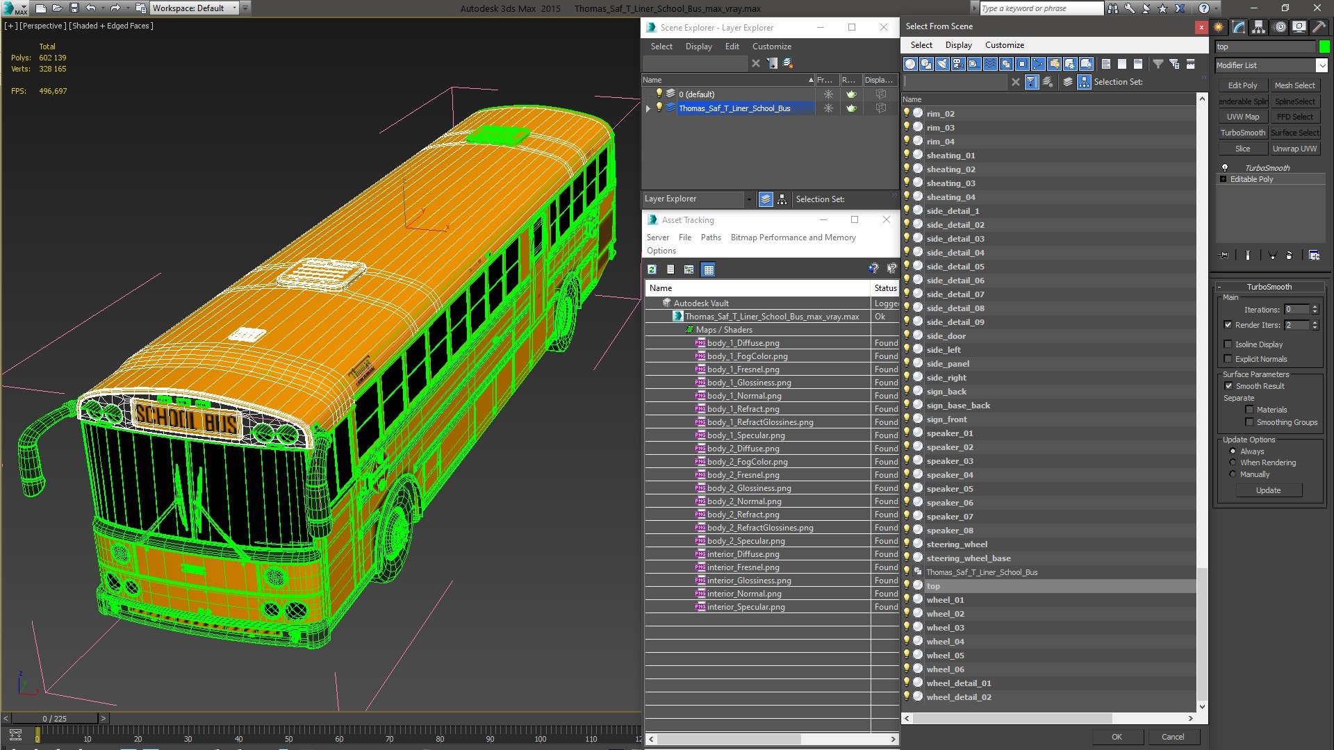Switch to the Modify panel tab
The width and height of the screenshot is (1334, 750).
[x=1239, y=27]
